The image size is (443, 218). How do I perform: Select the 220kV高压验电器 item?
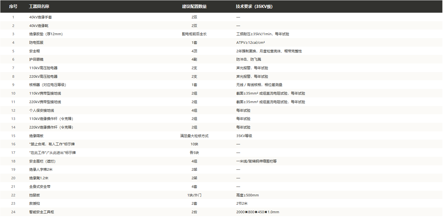(x=43, y=76)
